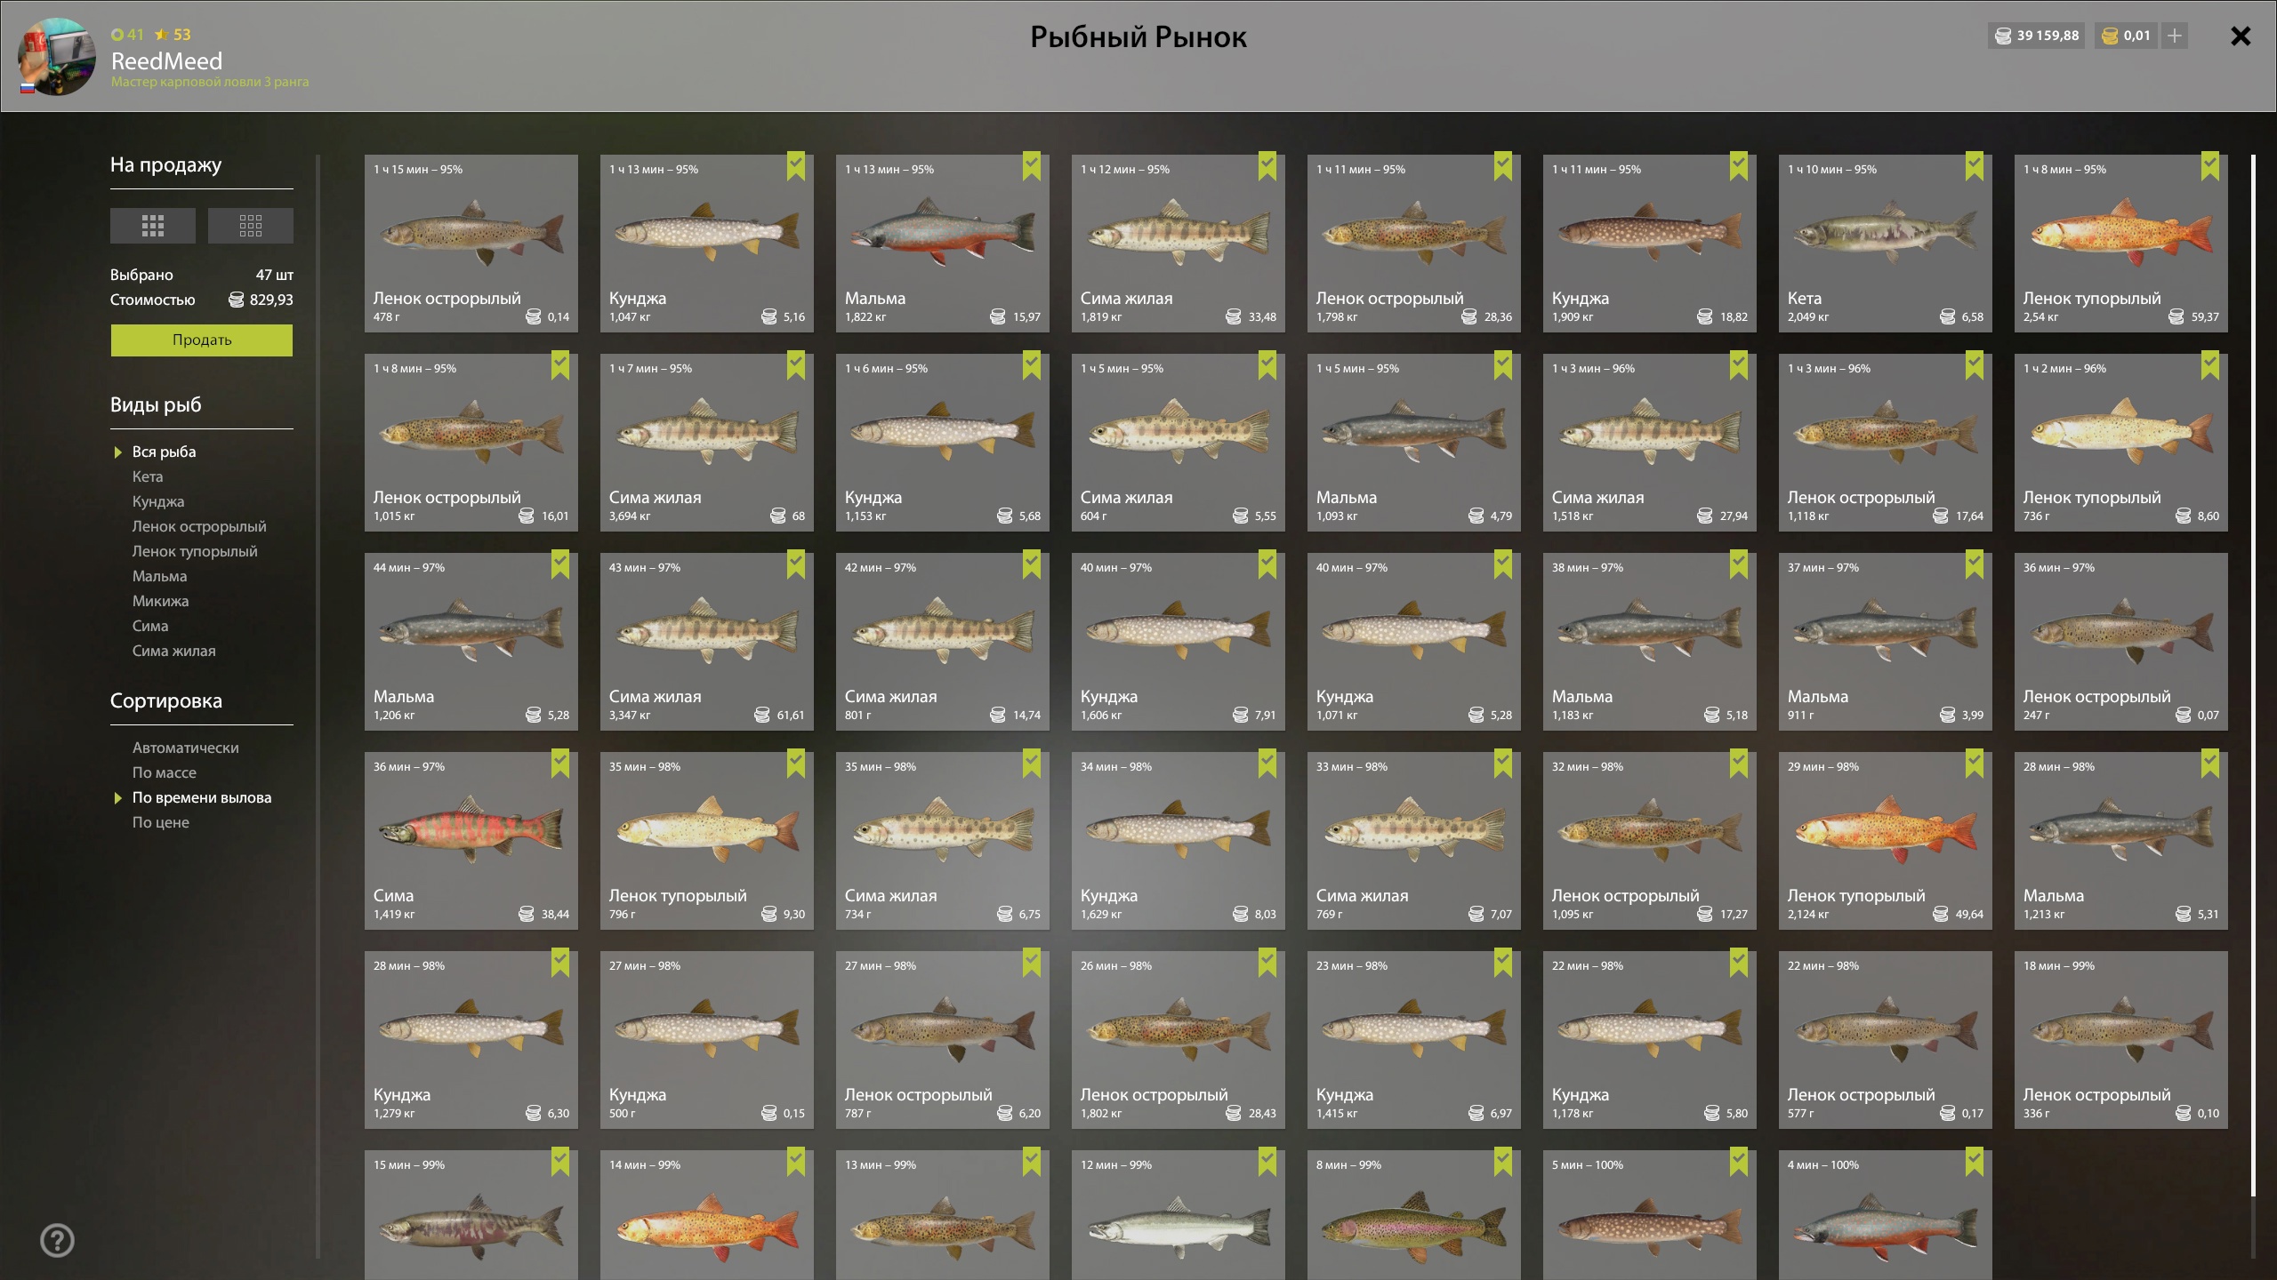Image resolution: width=2277 pixels, height=1280 pixels.
Task: Switch to the large grid view icon
Action: [152, 226]
